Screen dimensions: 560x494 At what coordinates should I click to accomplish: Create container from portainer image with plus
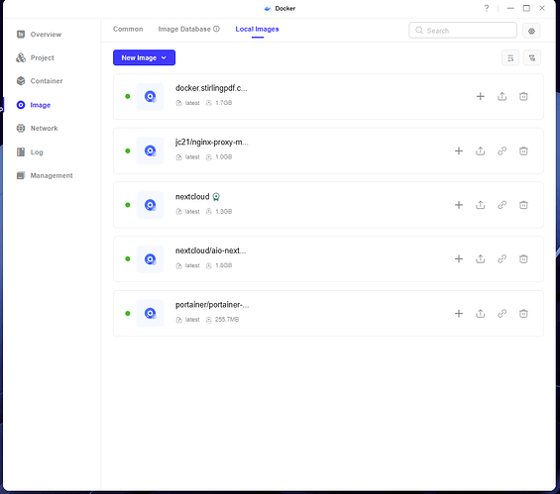pyautogui.click(x=459, y=313)
